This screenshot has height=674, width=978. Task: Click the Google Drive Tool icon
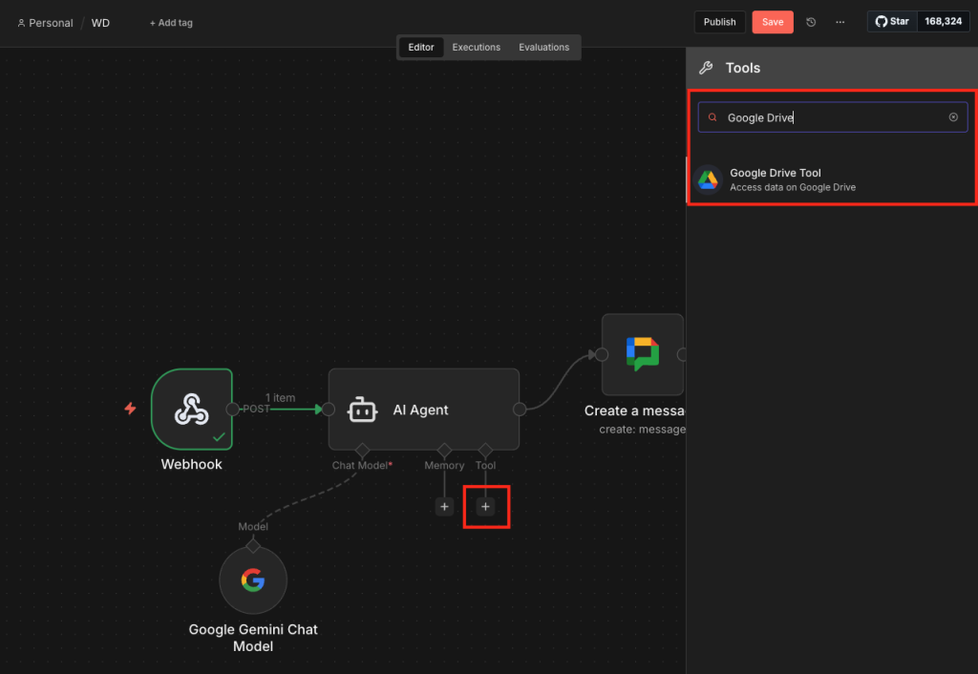(708, 179)
